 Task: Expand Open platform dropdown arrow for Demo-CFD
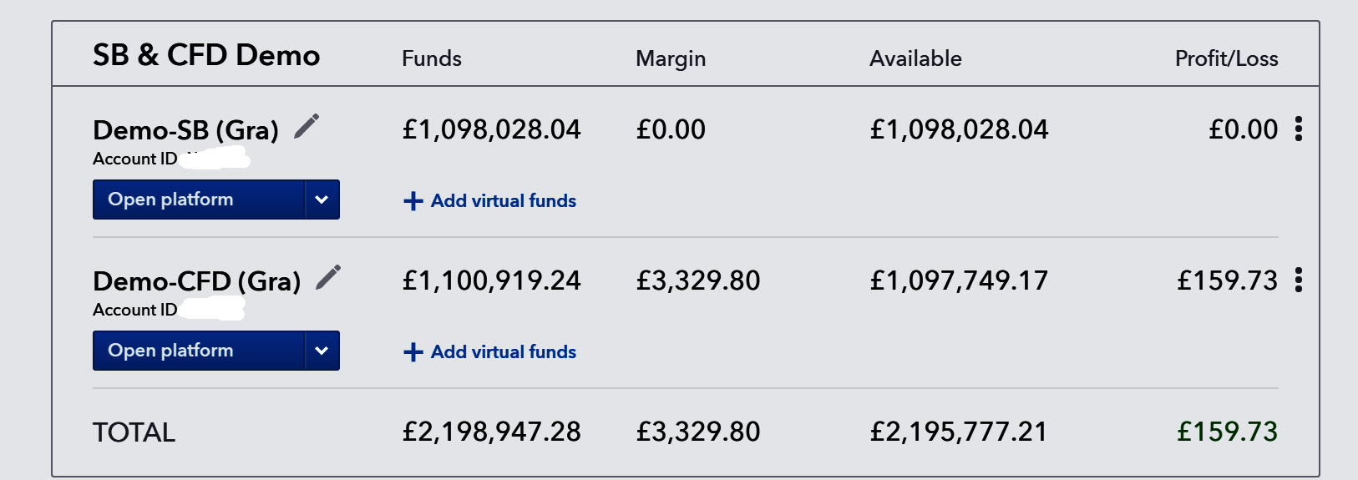(322, 351)
